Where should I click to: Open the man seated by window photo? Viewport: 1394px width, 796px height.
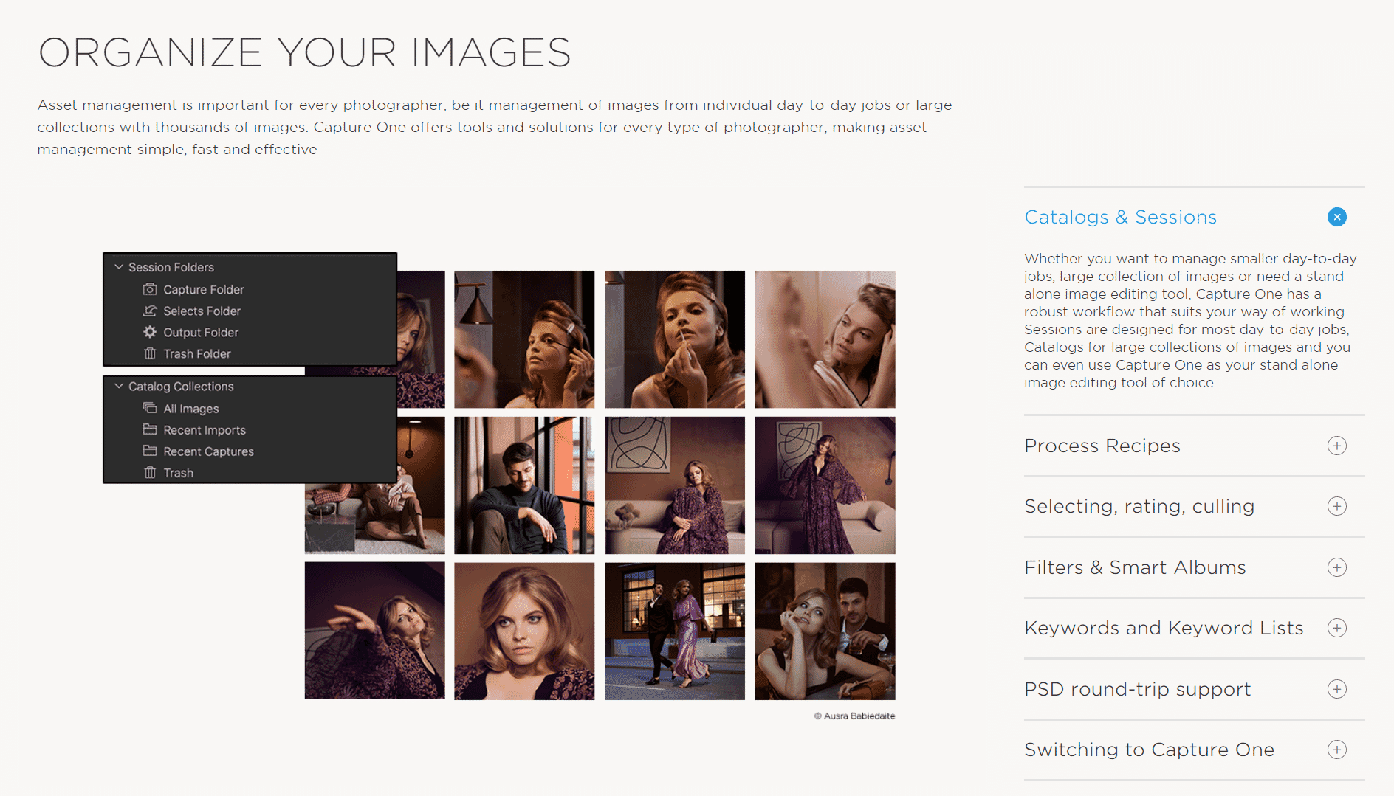coord(524,485)
